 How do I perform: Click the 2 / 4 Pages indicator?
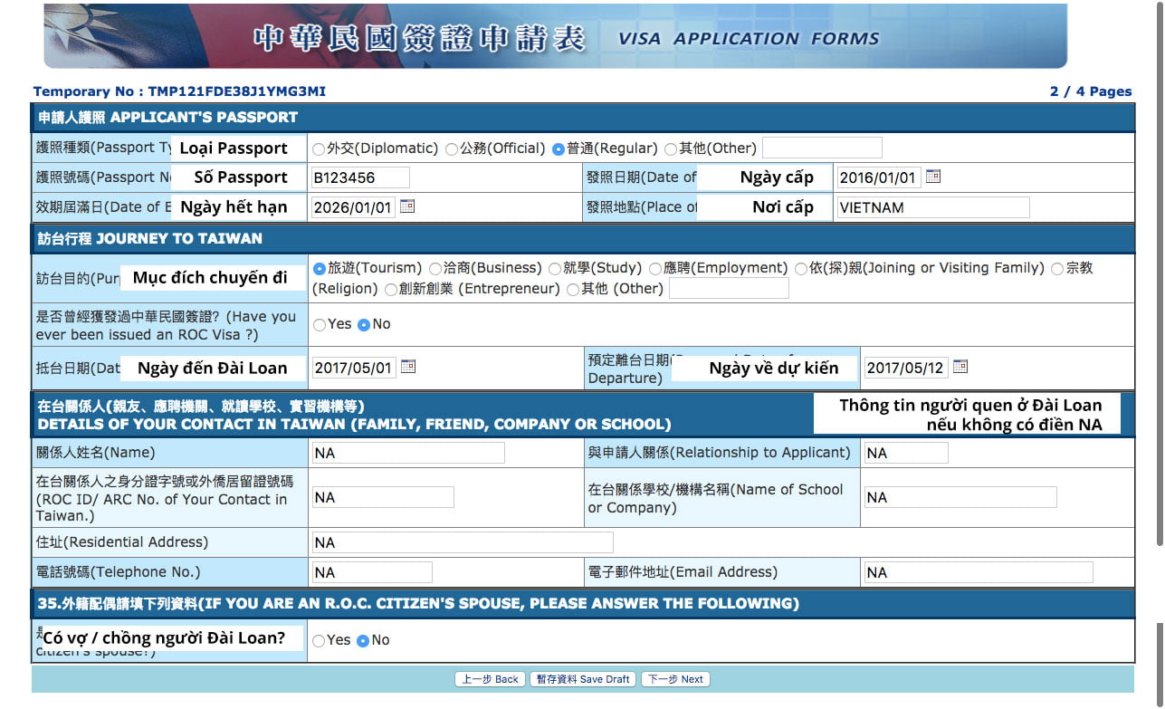[1091, 91]
